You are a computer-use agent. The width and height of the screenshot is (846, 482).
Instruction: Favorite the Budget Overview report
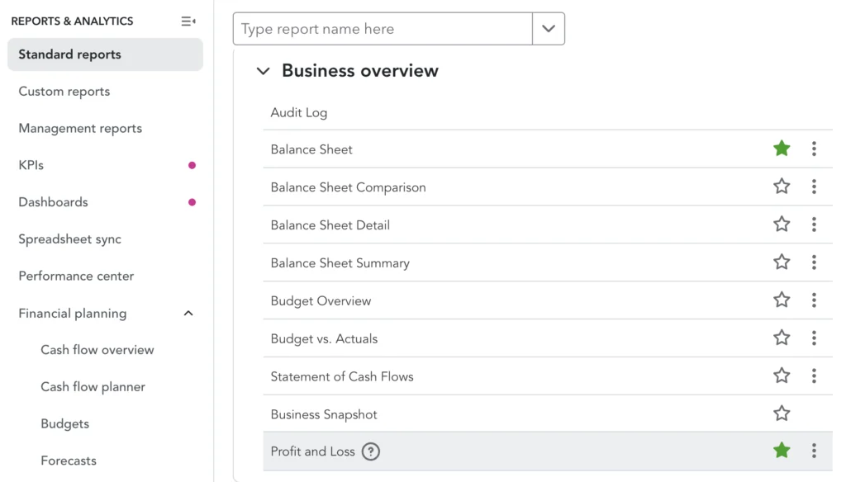click(782, 300)
